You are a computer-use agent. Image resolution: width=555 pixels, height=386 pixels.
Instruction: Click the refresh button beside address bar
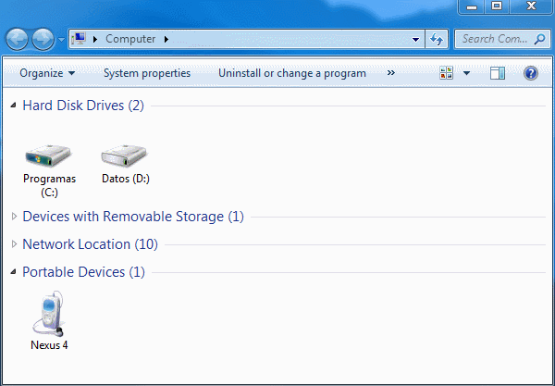(x=438, y=40)
